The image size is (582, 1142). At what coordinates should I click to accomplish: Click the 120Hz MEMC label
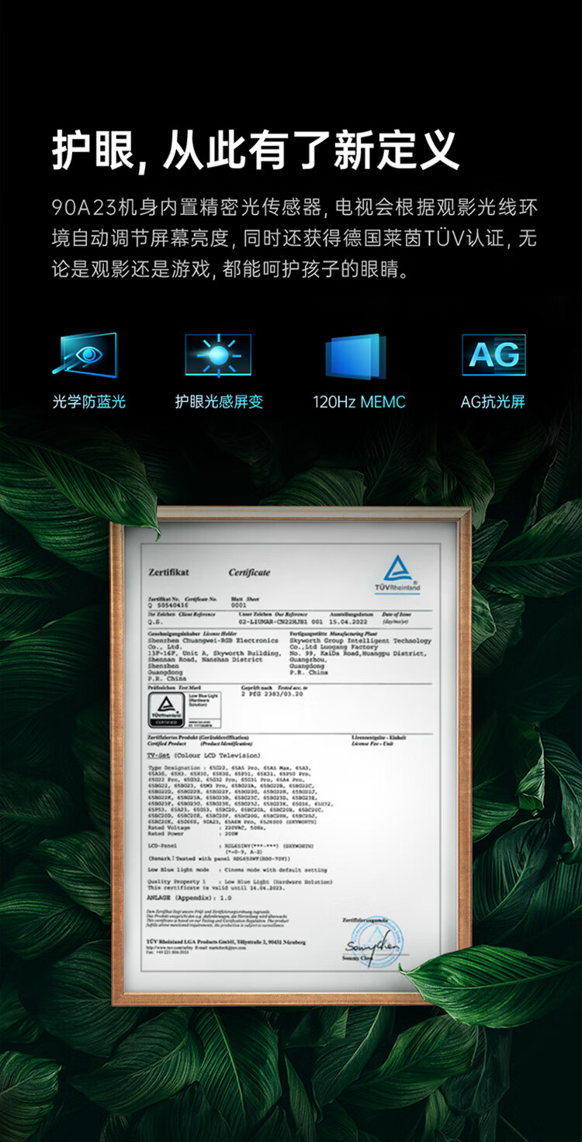[x=359, y=402]
